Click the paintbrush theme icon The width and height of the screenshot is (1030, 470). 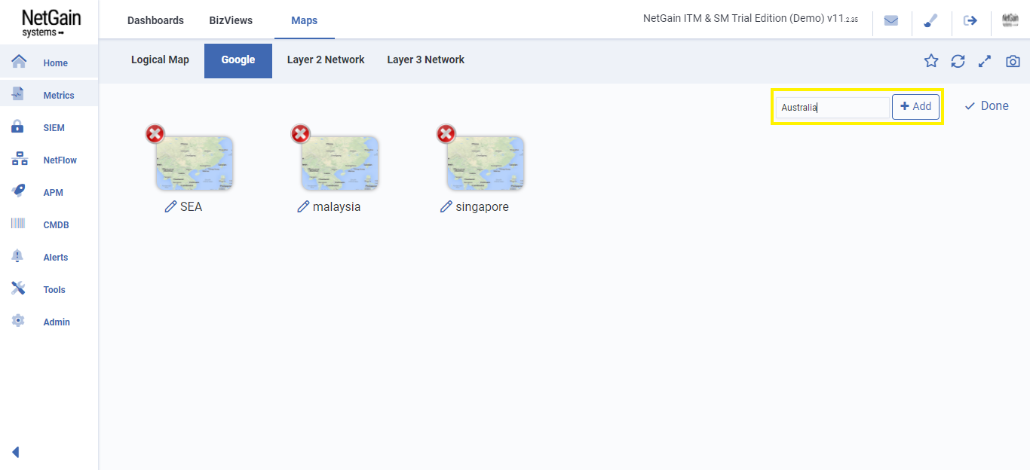click(x=931, y=20)
